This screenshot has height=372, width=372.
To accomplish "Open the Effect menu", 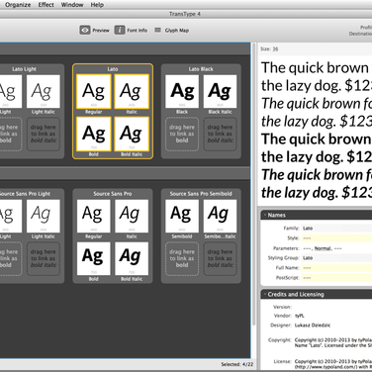I will (x=46, y=5).
